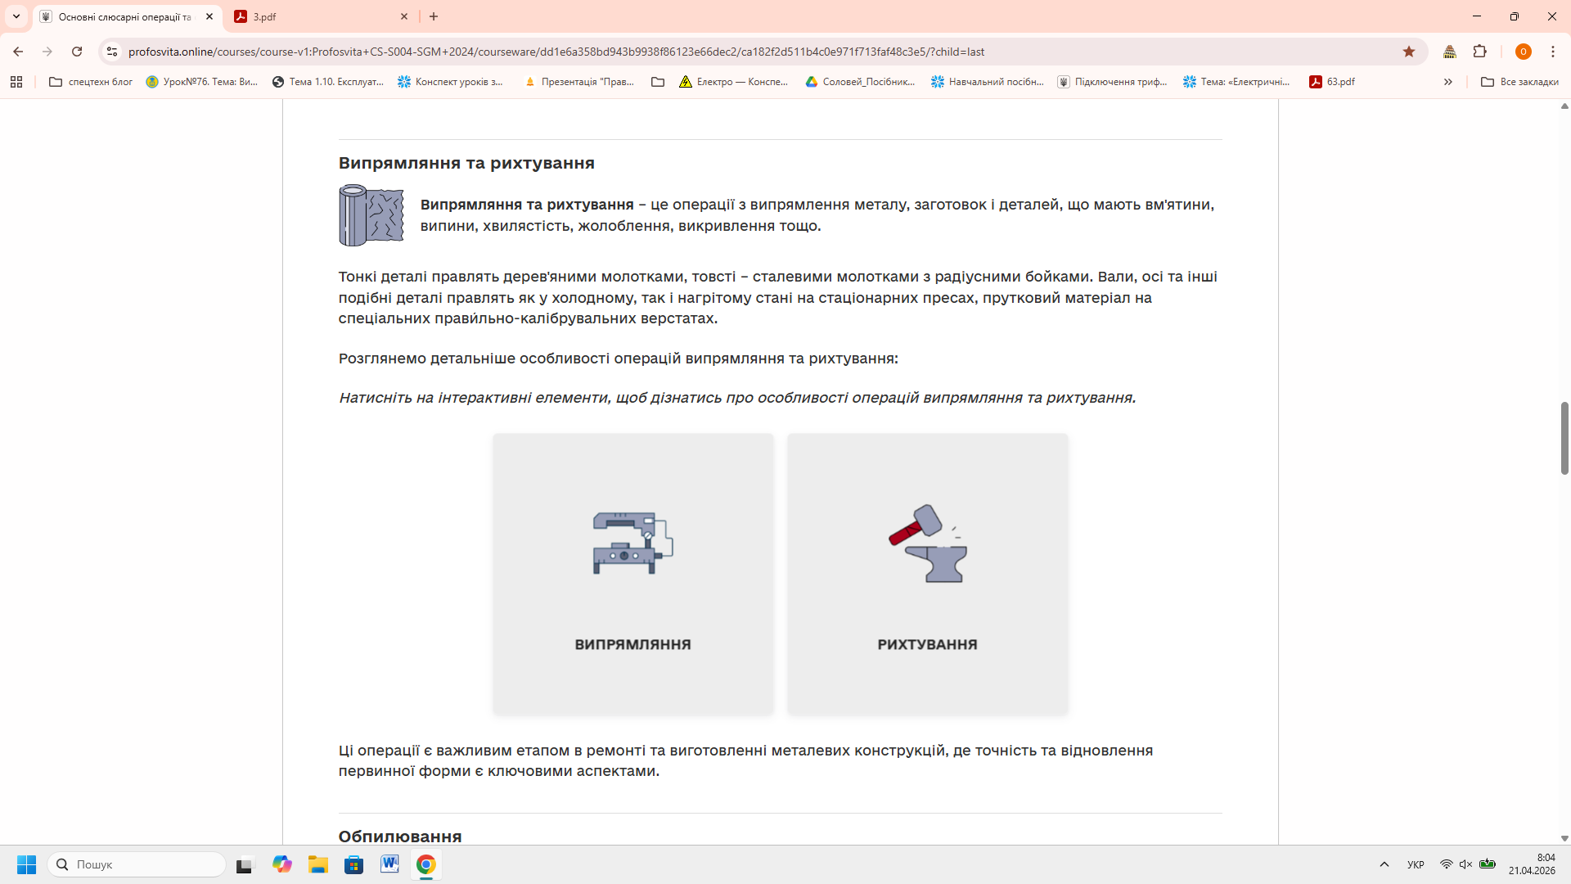Click the Chrome taskbar icon
The image size is (1571, 884).
425,864
